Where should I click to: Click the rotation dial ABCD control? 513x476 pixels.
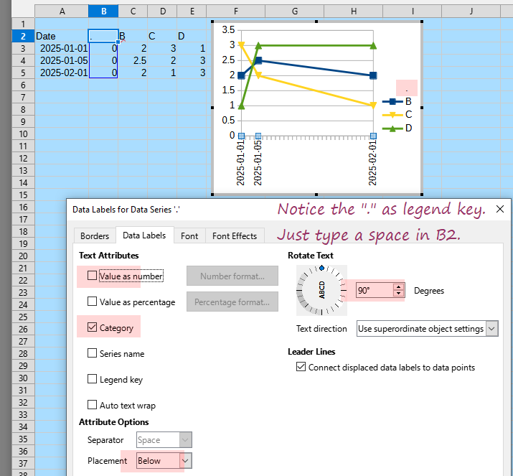[x=321, y=290]
